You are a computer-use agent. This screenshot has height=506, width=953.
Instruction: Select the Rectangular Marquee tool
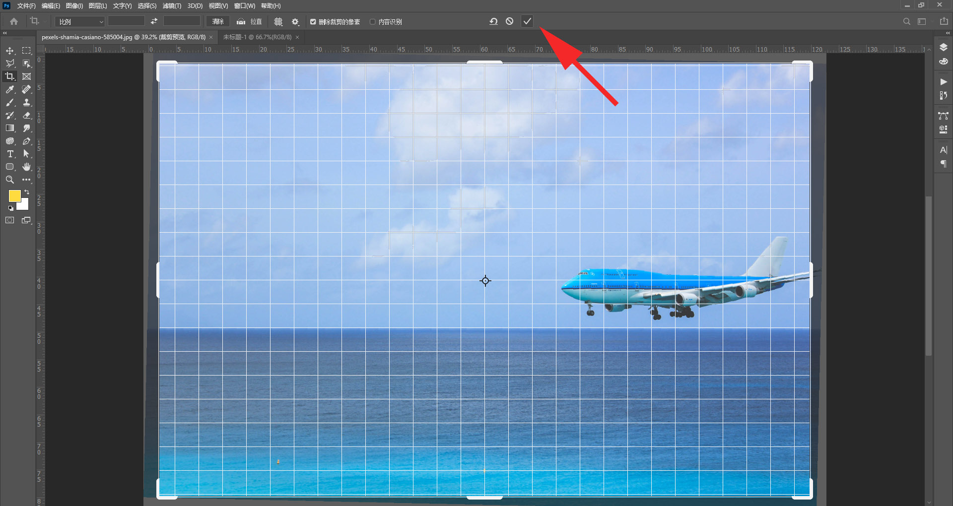tap(27, 51)
